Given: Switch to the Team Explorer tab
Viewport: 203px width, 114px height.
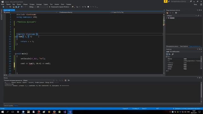Looking at the screenshot, I should click(184, 46).
